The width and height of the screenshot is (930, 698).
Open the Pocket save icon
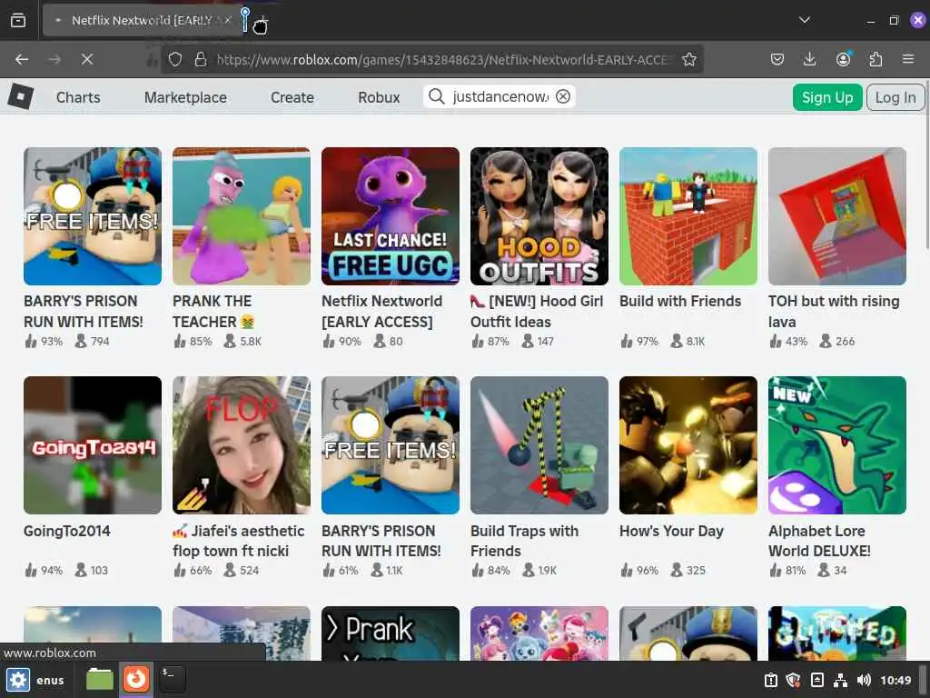tap(777, 59)
